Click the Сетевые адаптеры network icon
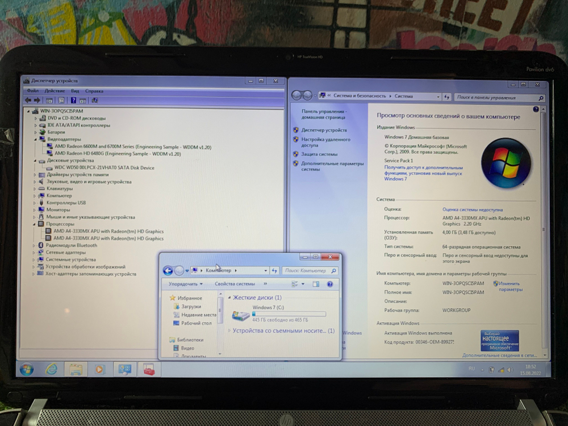 click(x=40, y=252)
